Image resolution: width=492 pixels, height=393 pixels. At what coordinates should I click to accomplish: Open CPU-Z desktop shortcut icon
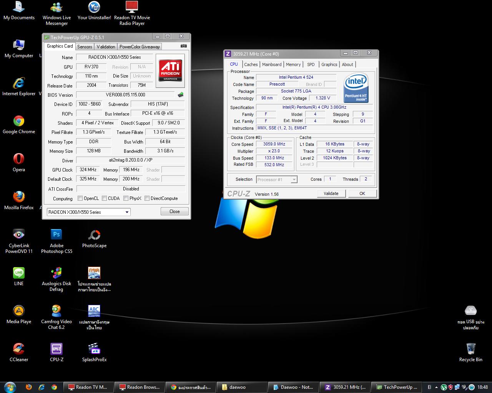[57, 353]
